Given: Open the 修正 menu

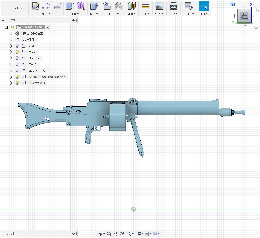Looking at the screenshot, I should 94,14.
